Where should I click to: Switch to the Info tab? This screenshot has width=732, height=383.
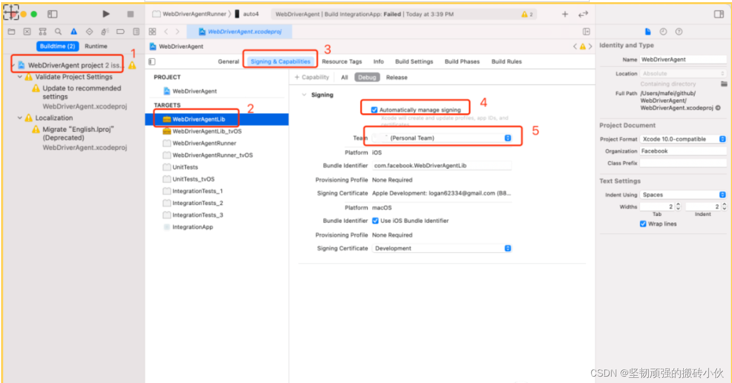378,62
